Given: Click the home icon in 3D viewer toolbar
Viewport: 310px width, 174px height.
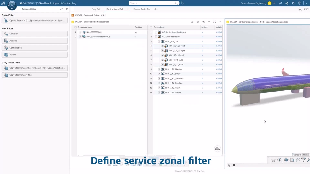Looking at the screenshot, I should [274, 160].
